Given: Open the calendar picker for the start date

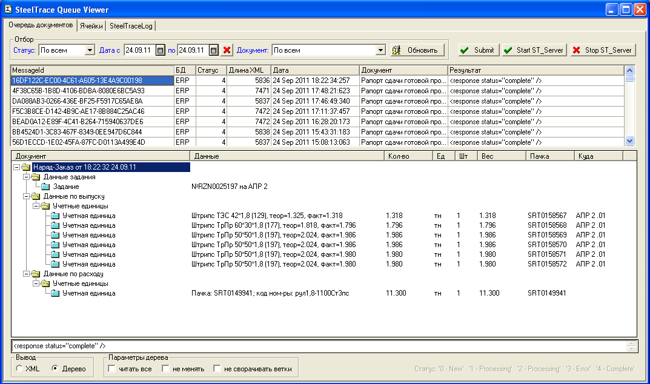Looking at the screenshot, I should 161,50.
